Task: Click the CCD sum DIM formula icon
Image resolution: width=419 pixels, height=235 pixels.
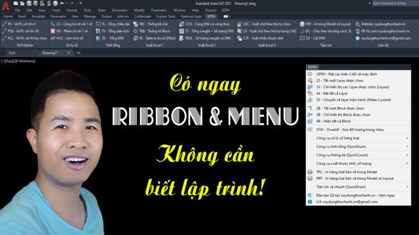Action: click(x=182, y=25)
